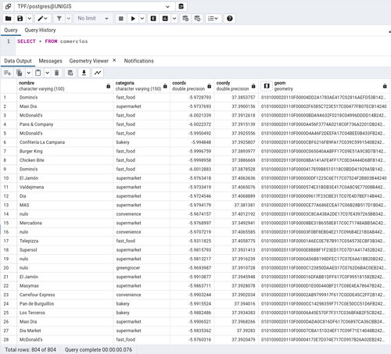This screenshot has width=391, height=354.
Task: Click the lock icon in geom column
Action: (385, 86)
